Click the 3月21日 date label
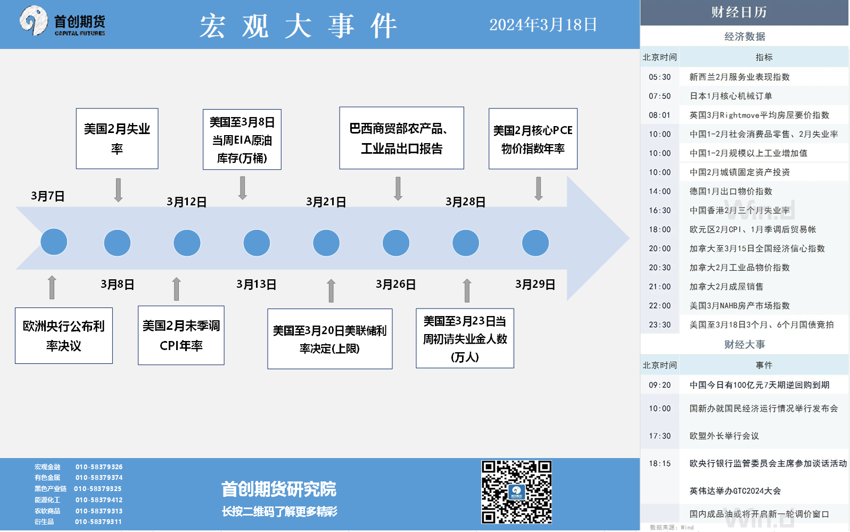This screenshot has height=532, width=850. click(x=326, y=202)
